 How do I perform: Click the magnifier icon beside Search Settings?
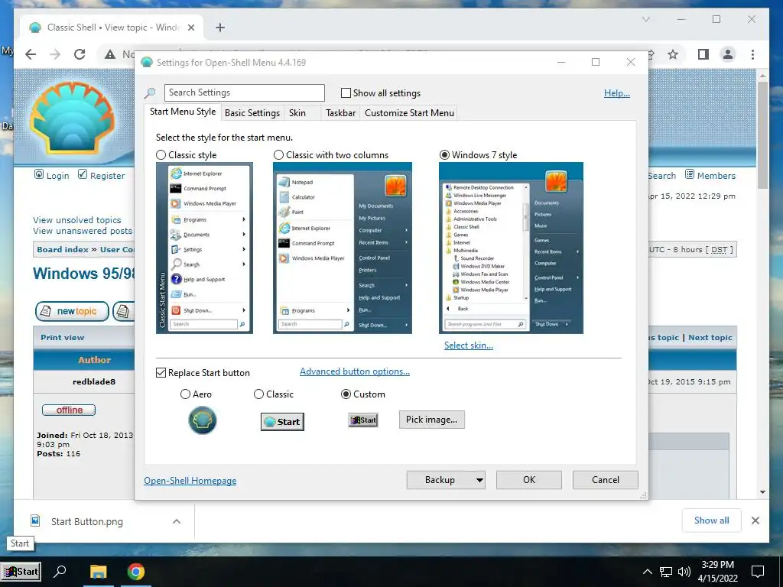(151, 92)
